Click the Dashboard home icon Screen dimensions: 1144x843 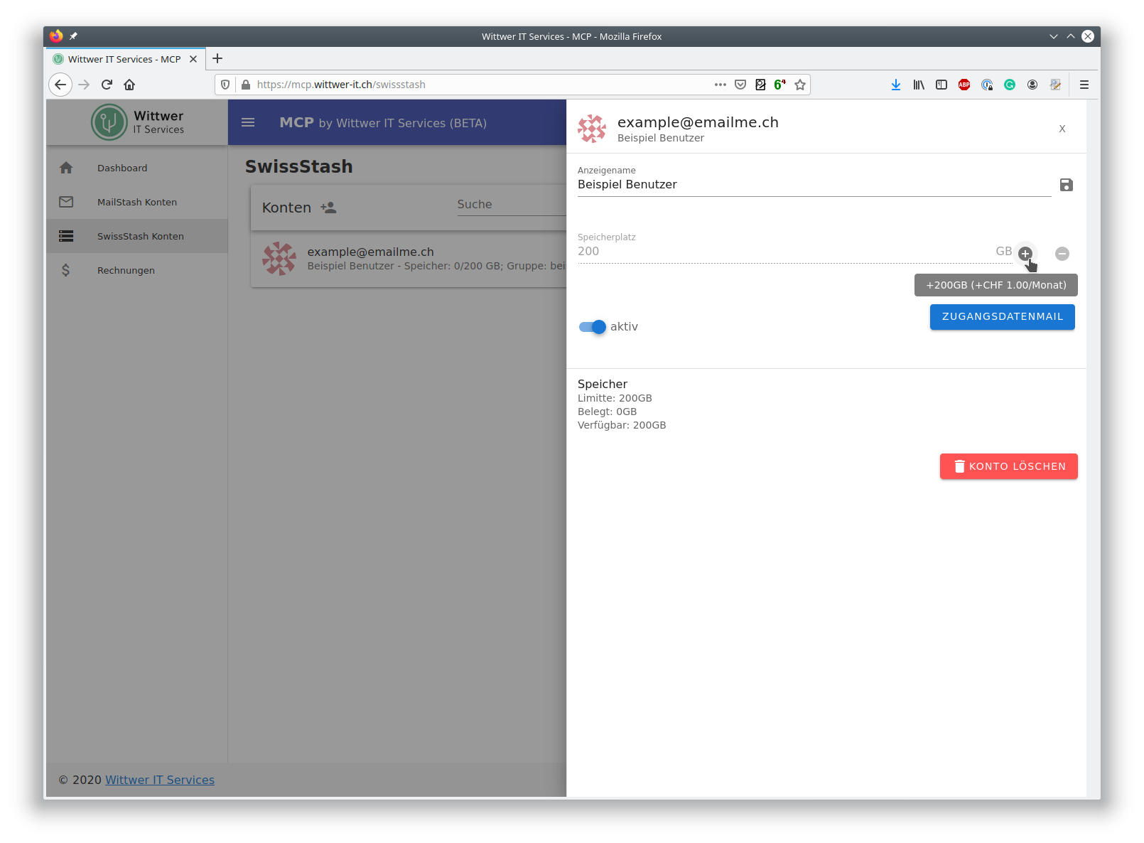(66, 168)
